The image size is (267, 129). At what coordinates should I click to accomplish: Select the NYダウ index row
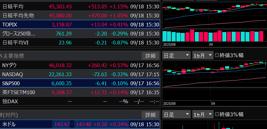click(80, 65)
